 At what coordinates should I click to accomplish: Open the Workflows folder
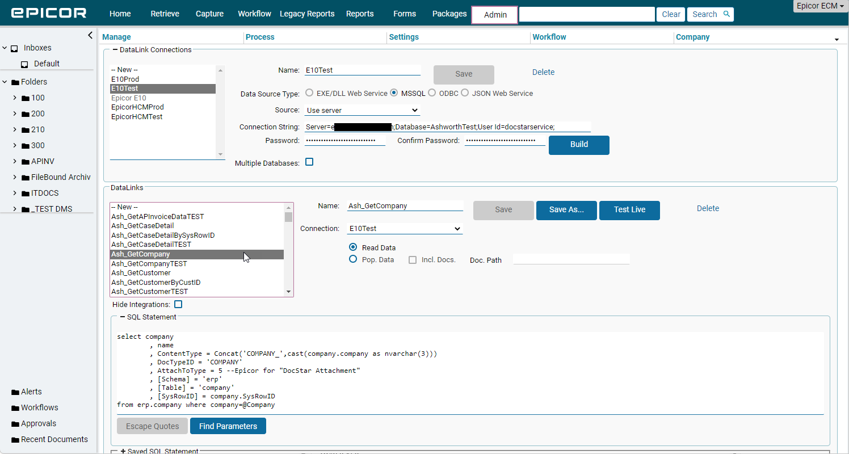pyautogui.click(x=39, y=407)
